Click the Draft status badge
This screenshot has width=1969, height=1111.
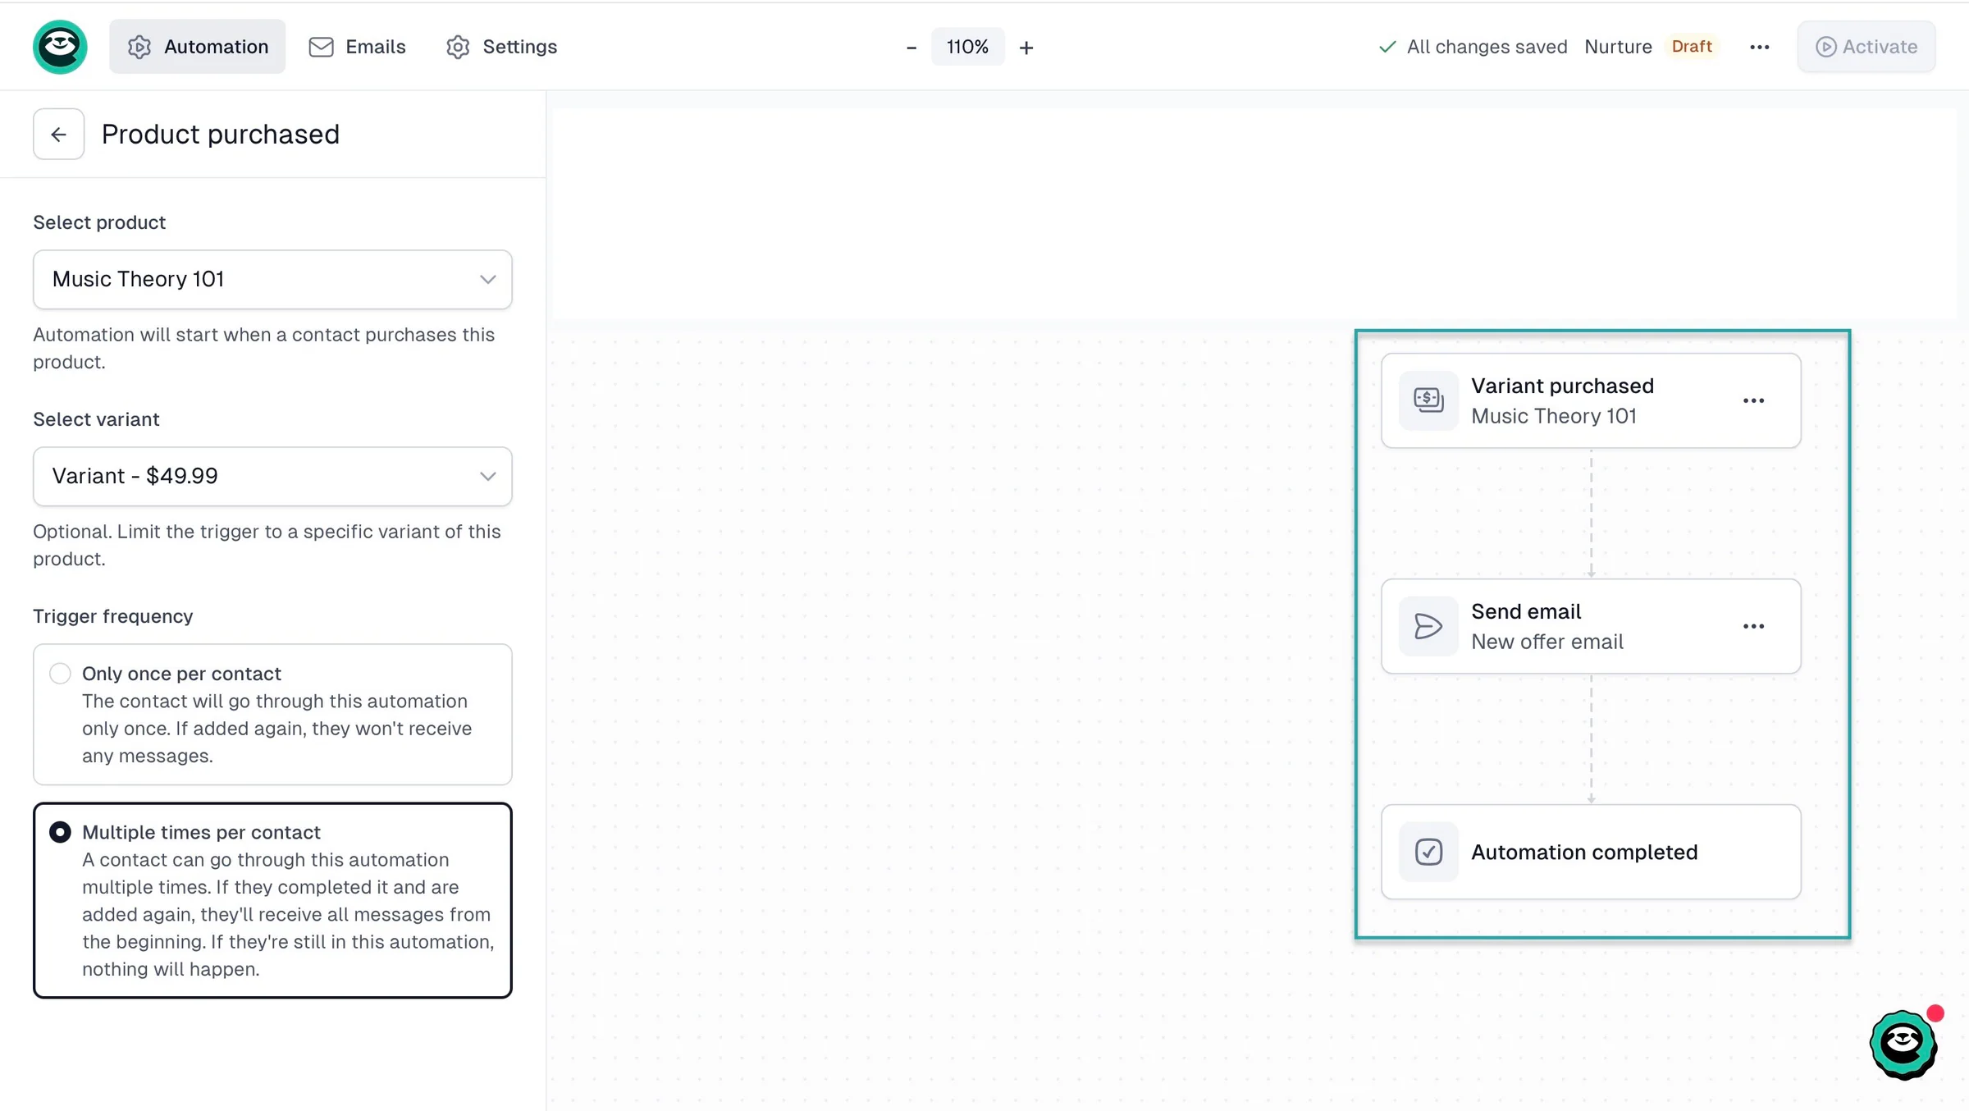coord(1692,46)
